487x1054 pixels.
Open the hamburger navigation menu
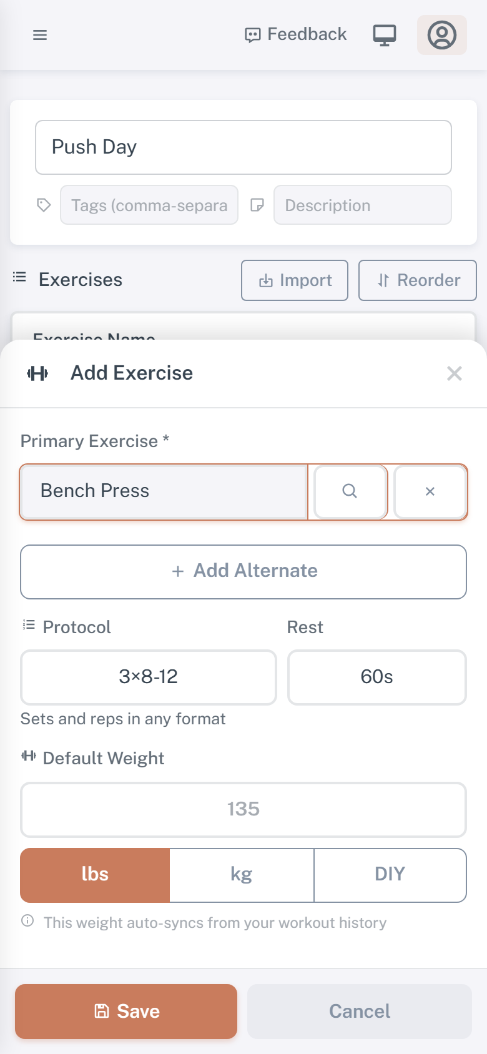point(40,35)
